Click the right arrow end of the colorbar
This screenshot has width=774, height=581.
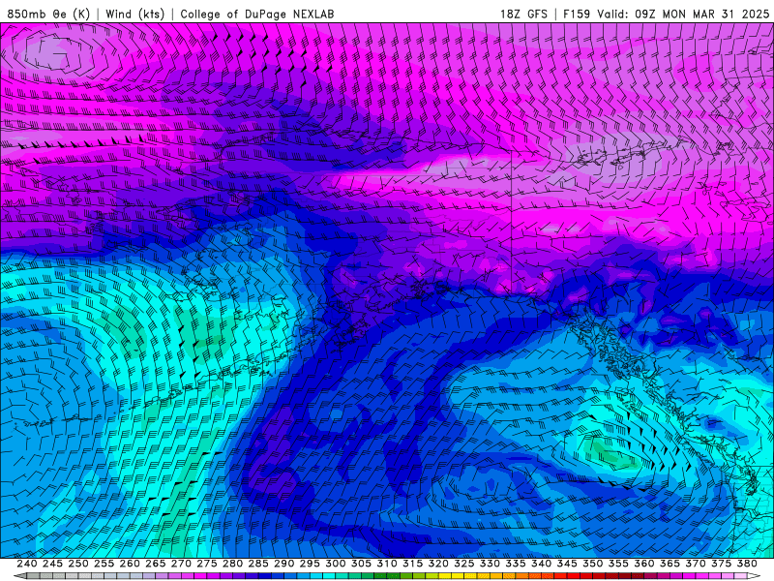click(754, 576)
